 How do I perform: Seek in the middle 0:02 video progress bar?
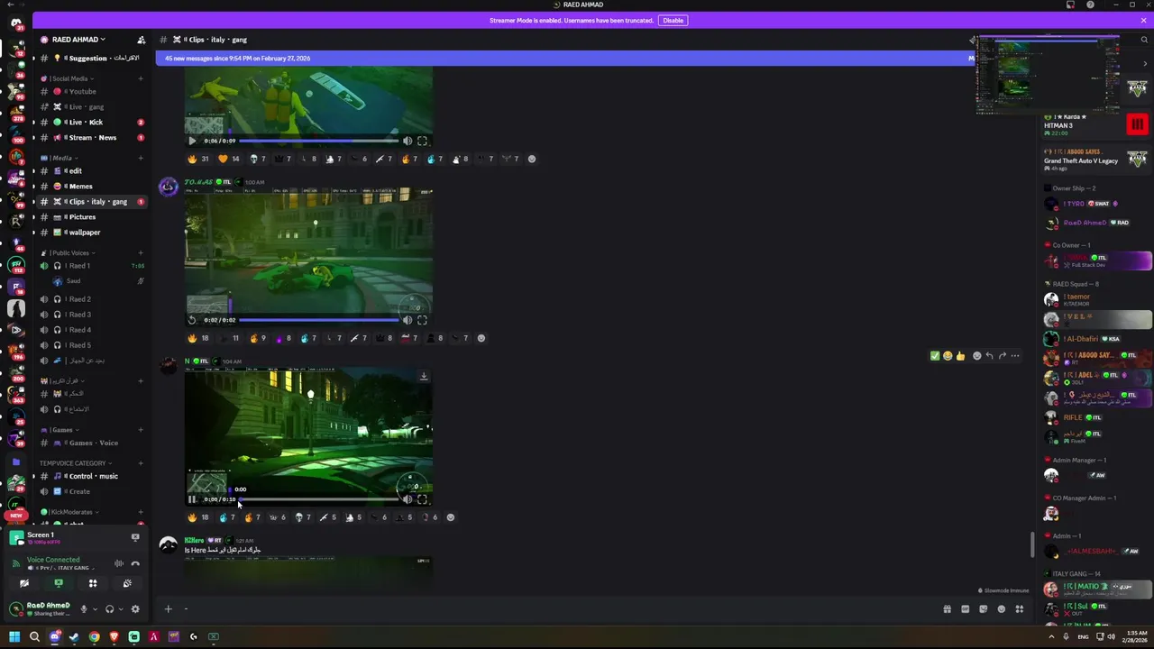click(317, 320)
